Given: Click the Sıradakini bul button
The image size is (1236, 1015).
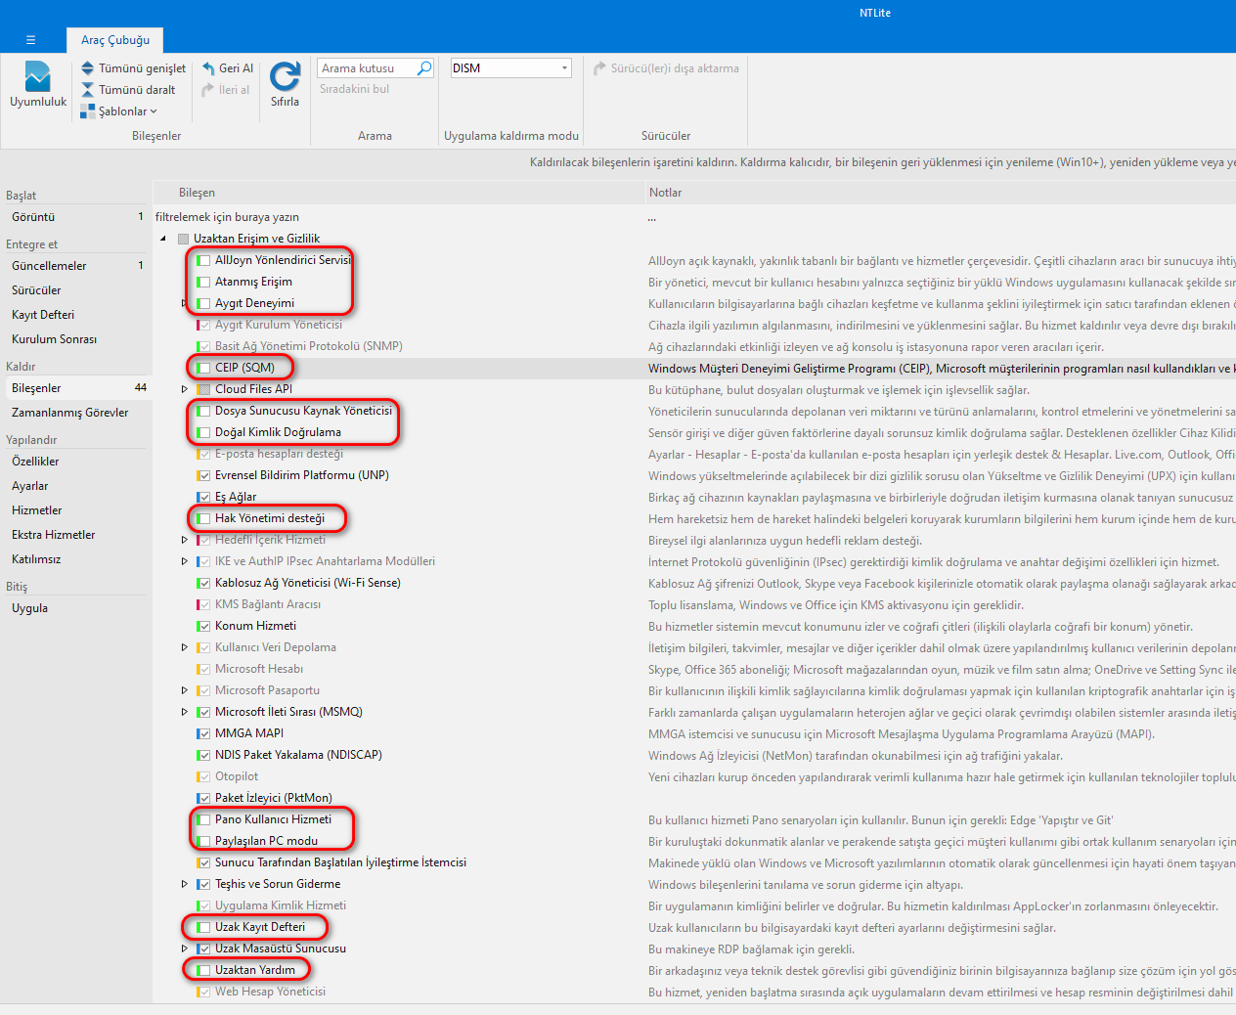Looking at the screenshot, I should click(354, 89).
